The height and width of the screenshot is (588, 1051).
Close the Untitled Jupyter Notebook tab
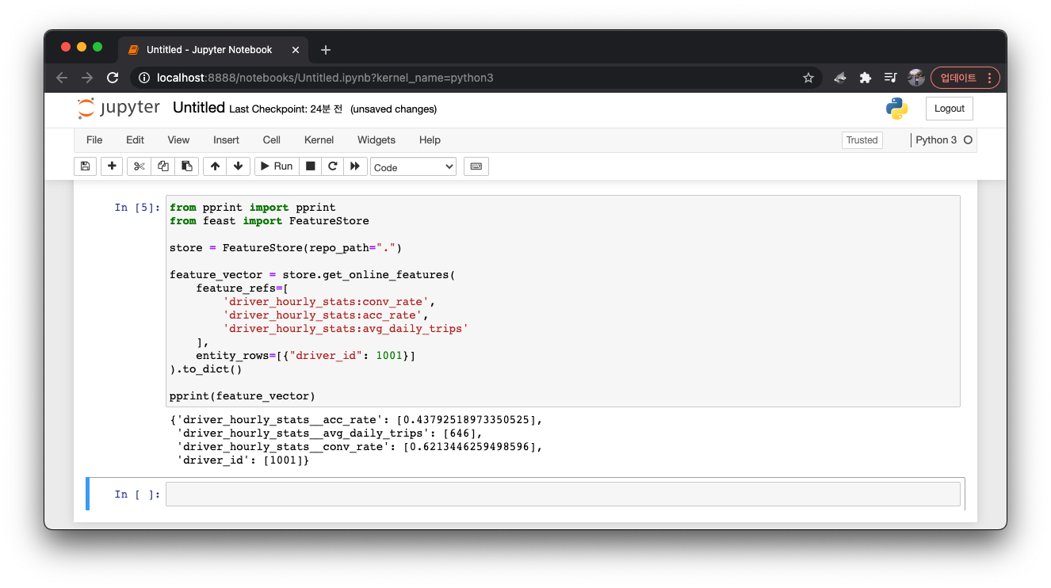click(296, 50)
